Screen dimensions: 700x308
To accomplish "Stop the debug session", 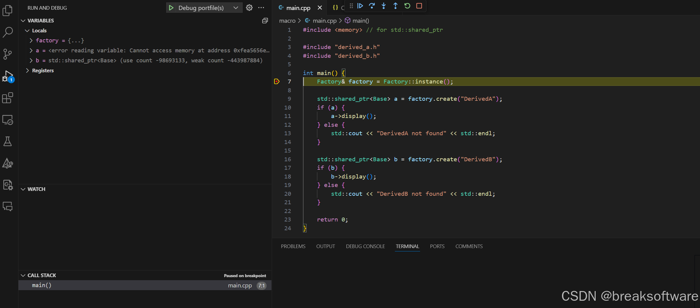I will [x=419, y=6].
